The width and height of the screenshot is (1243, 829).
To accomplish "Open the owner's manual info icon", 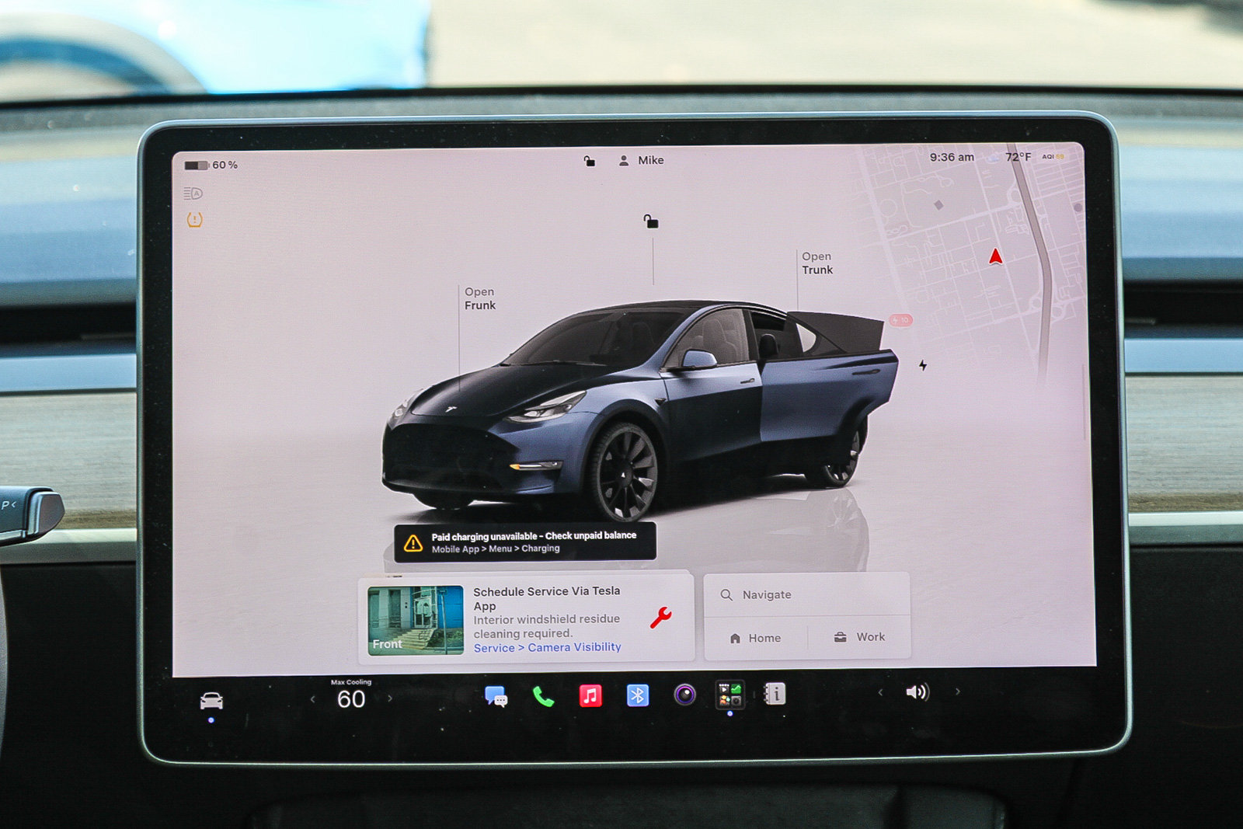I will 775,693.
